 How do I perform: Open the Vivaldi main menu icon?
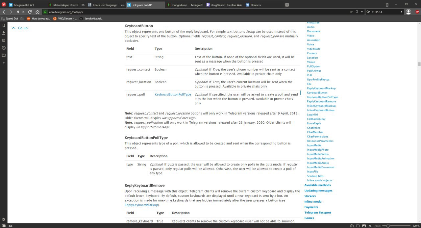tap(4, 5)
